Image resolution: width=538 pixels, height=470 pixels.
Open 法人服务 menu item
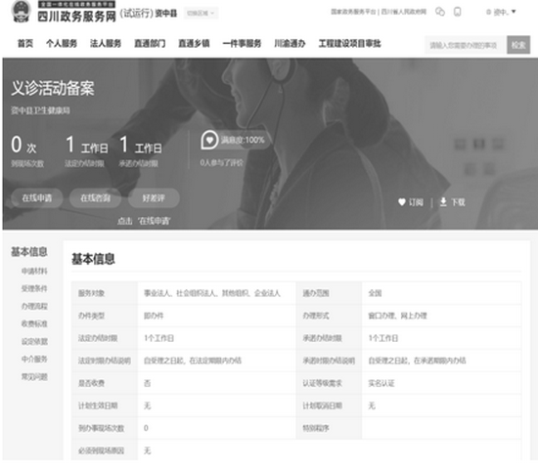click(x=106, y=44)
